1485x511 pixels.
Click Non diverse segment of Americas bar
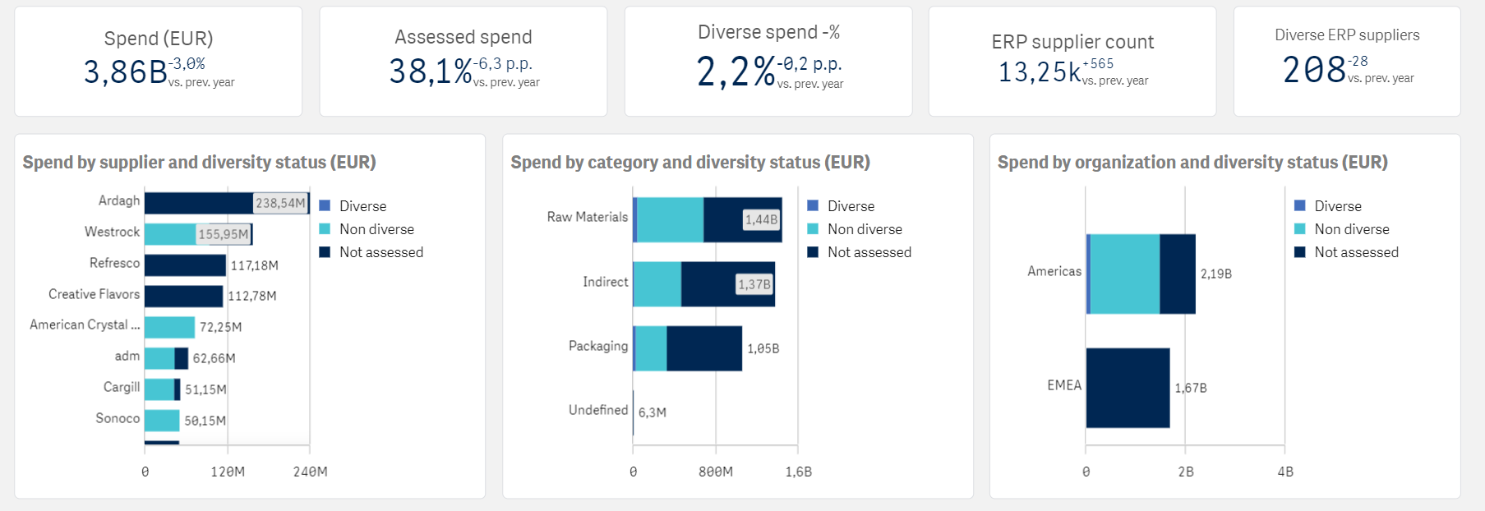(1124, 274)
